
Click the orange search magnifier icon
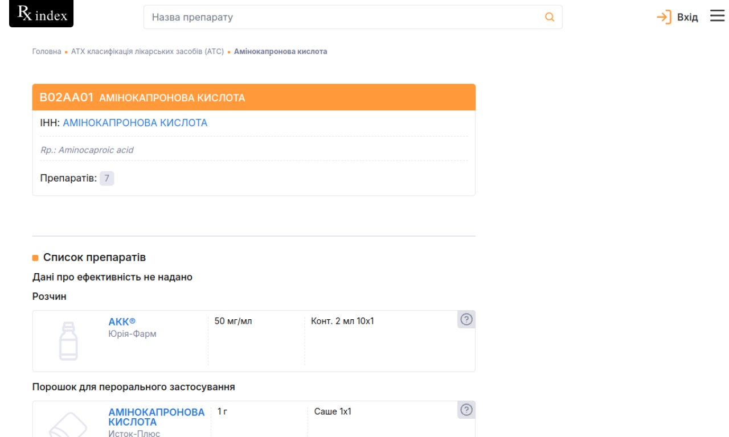pyautogui.click(x=550, y=17)
